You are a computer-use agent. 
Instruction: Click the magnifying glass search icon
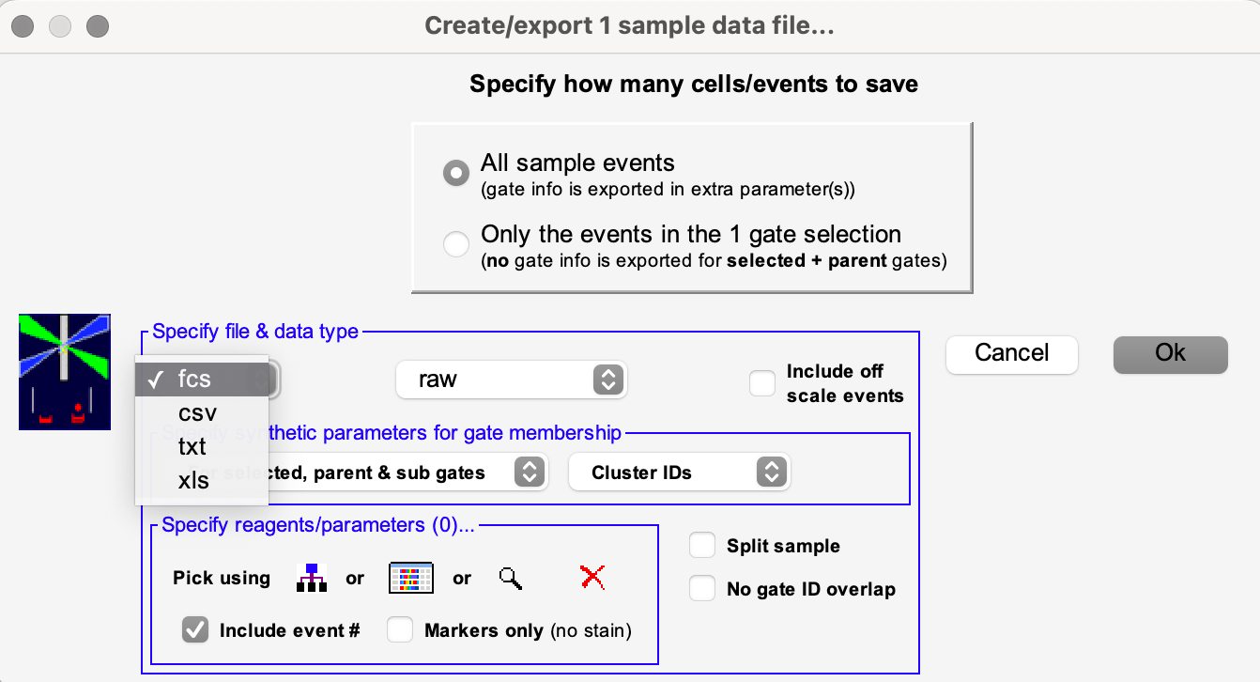511,578
